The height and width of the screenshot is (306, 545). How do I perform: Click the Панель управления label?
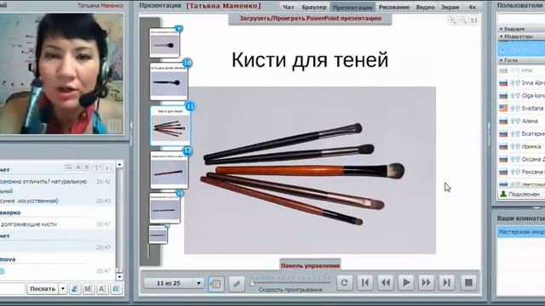(x=310, y=265)
